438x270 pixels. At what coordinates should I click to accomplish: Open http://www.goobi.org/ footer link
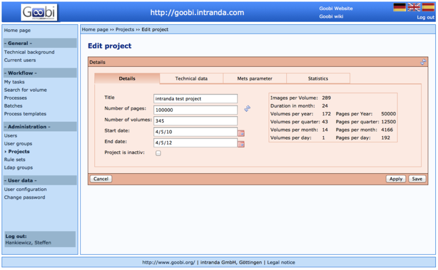(x=169, y=262)
